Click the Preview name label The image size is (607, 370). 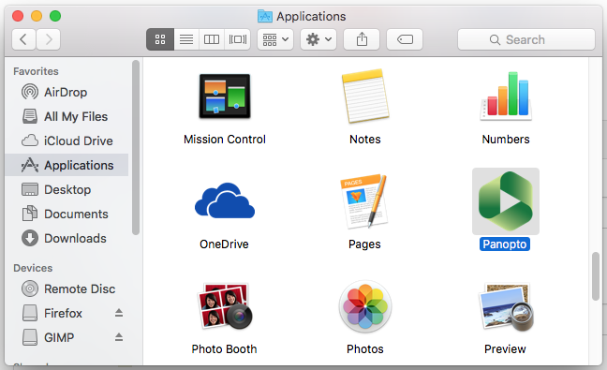[505, 349]
